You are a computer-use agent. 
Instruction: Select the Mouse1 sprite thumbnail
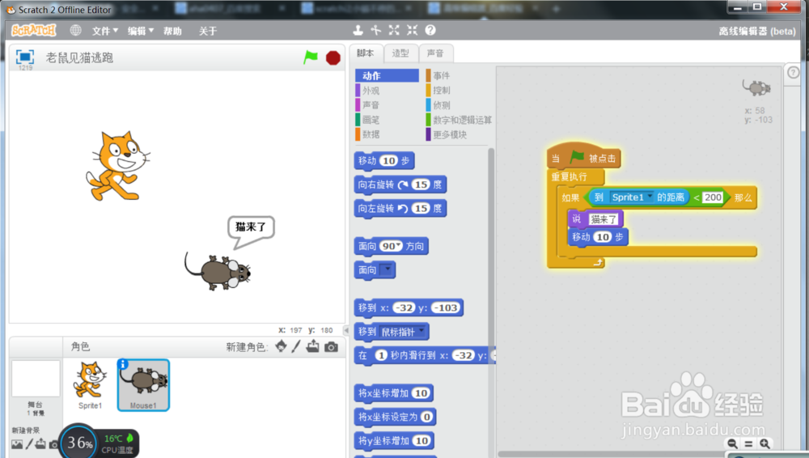[x=143, y=385]
